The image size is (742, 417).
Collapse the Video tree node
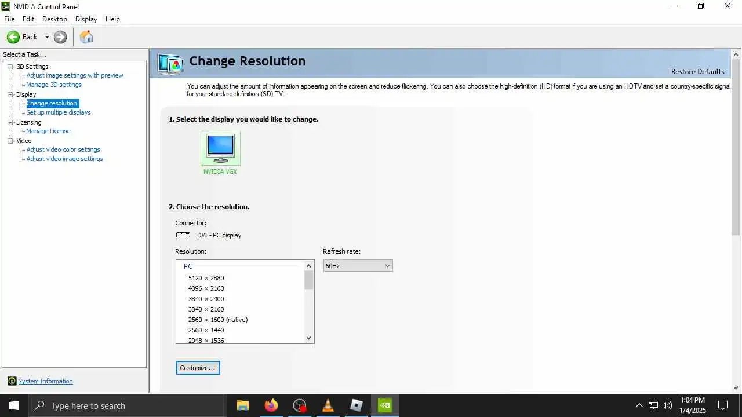tap(10, 141)
